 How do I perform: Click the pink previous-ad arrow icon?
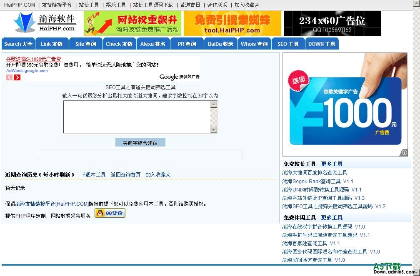[9, 77]
